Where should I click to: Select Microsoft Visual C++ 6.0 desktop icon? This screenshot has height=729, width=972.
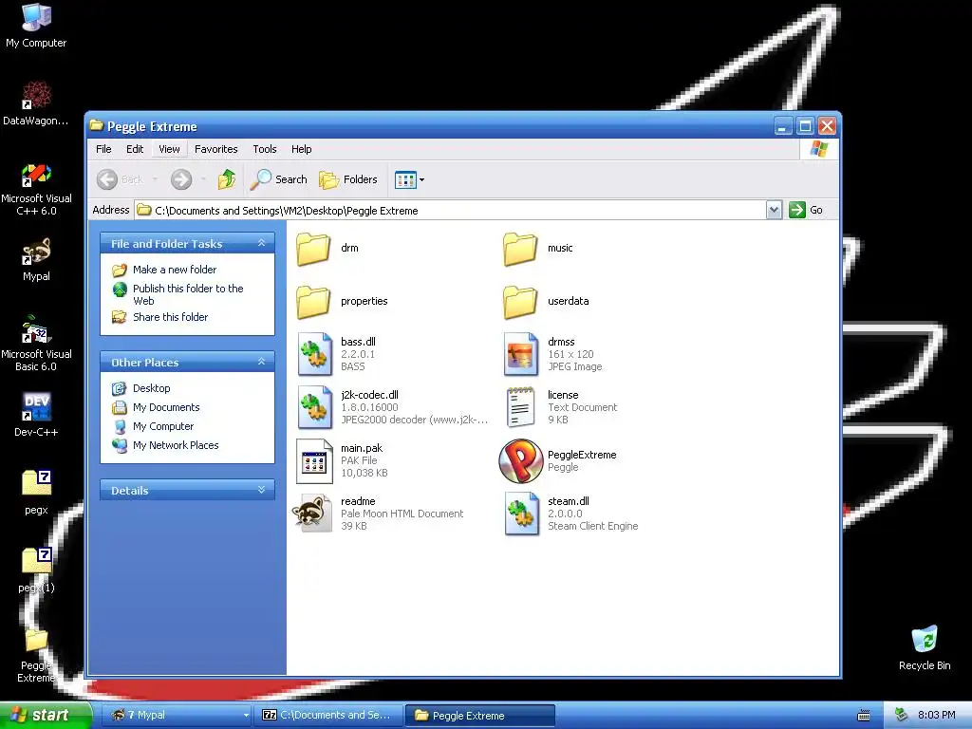click(36, 190)
